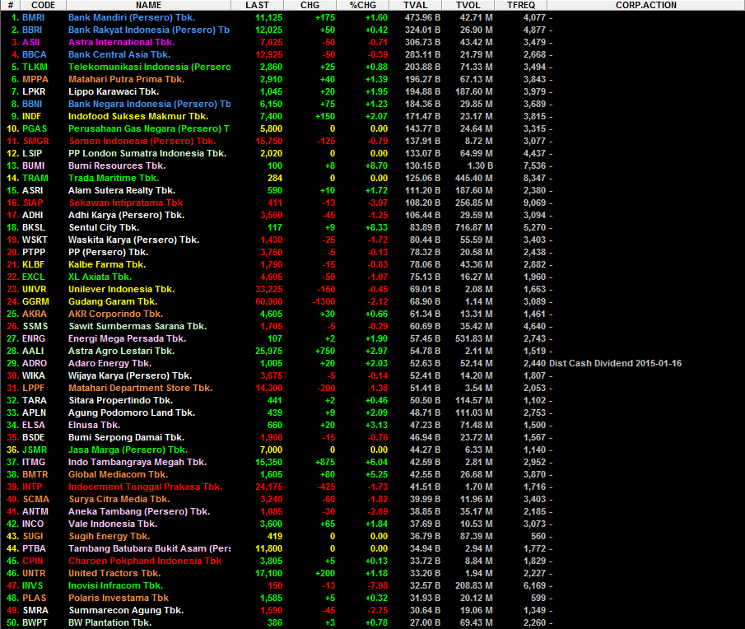745x629 pixels.
Task: Select stock code PTBA
Action: tap(35, 548)
